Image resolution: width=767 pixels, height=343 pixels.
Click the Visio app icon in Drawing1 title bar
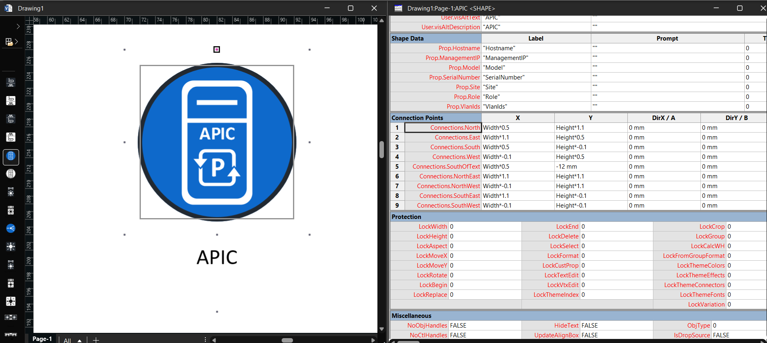(8, 8)
